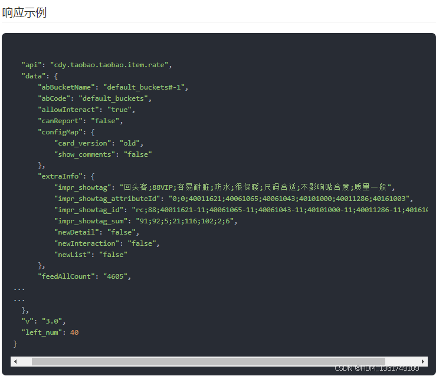Click the value "4605"
Screen dimensions: 436x376
pos(115,276)
